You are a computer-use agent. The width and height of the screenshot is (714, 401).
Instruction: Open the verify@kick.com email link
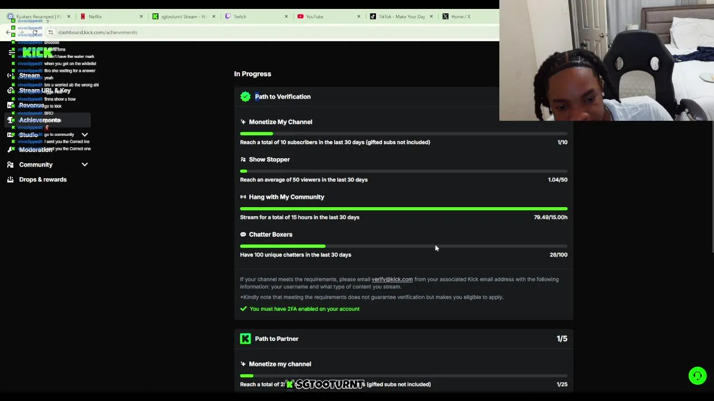pos(392,280)
